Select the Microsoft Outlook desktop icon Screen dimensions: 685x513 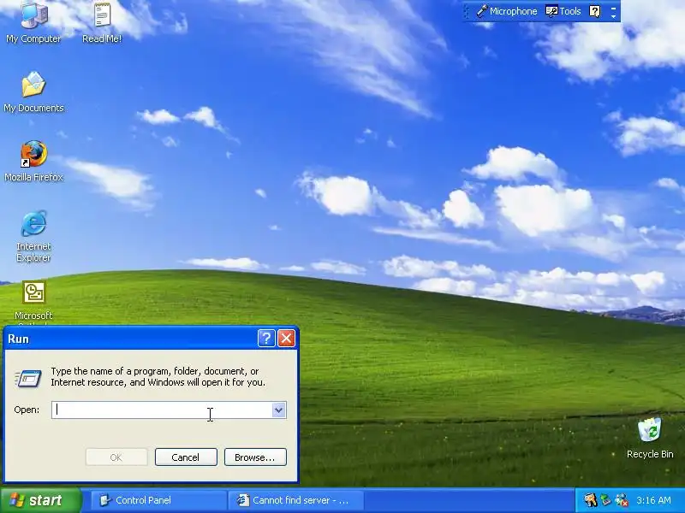click(x=33, y=301)
